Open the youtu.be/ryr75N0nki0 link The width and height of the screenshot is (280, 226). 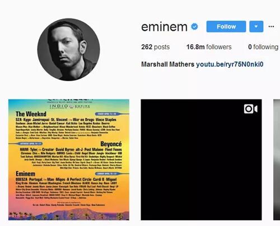point(230,64)
